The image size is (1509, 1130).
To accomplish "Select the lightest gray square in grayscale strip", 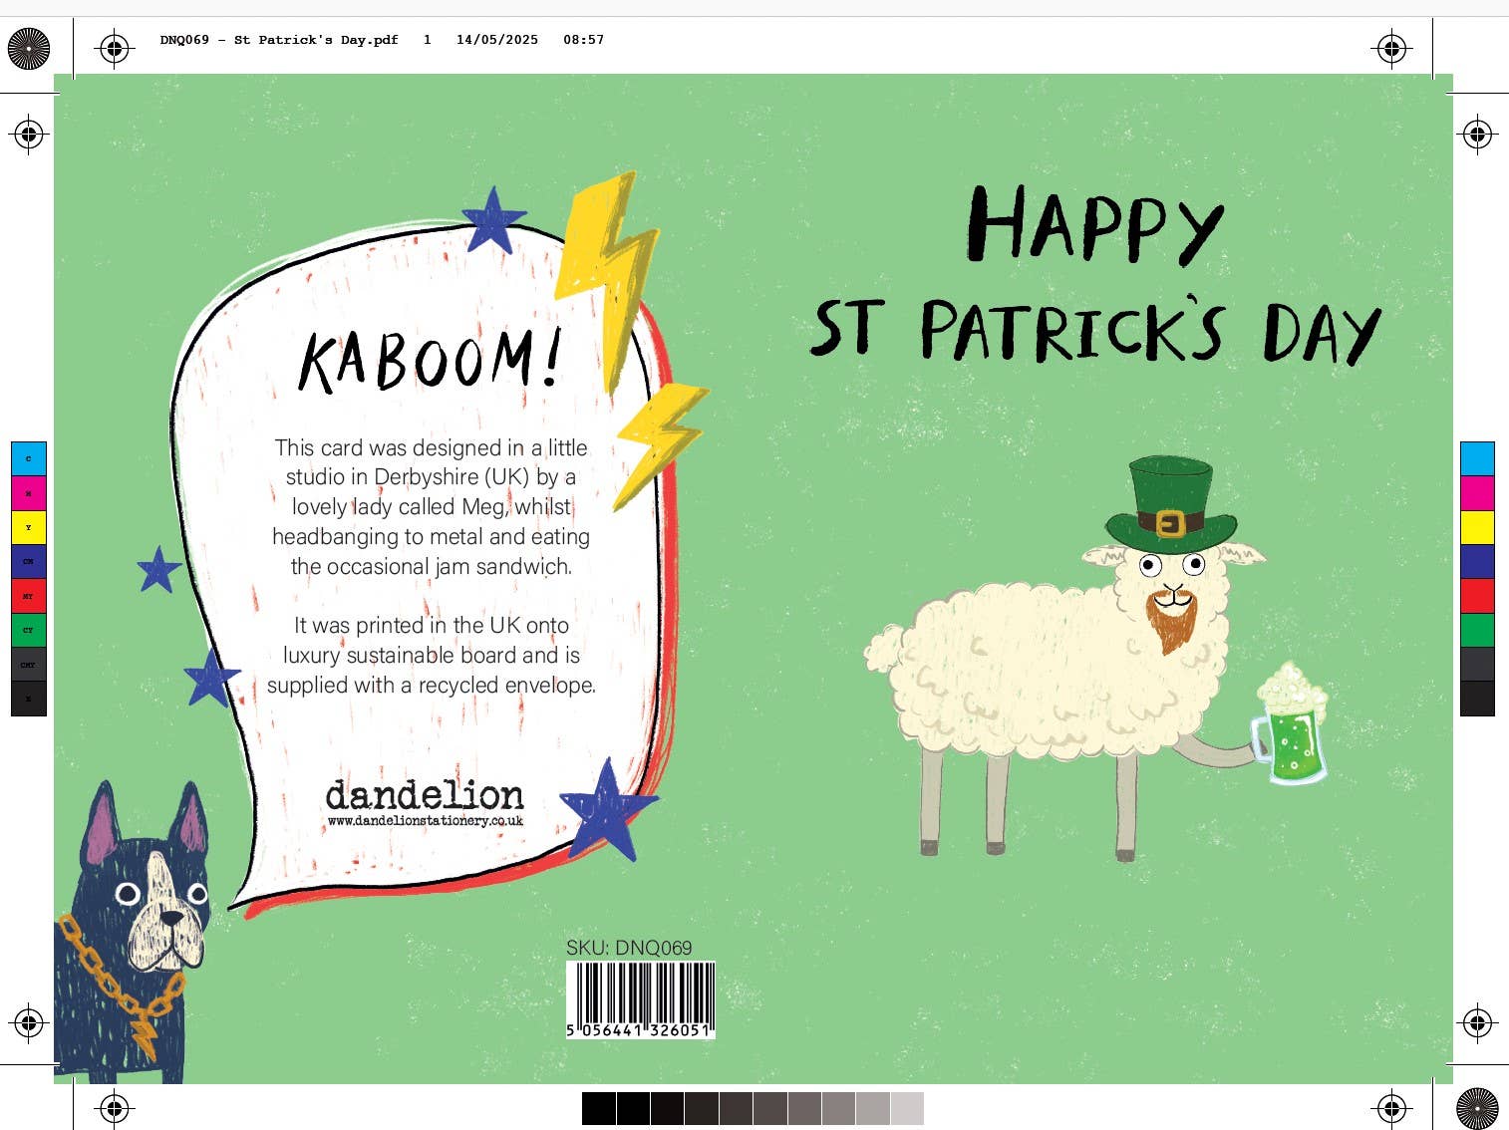I will (x=907, y=1108).
